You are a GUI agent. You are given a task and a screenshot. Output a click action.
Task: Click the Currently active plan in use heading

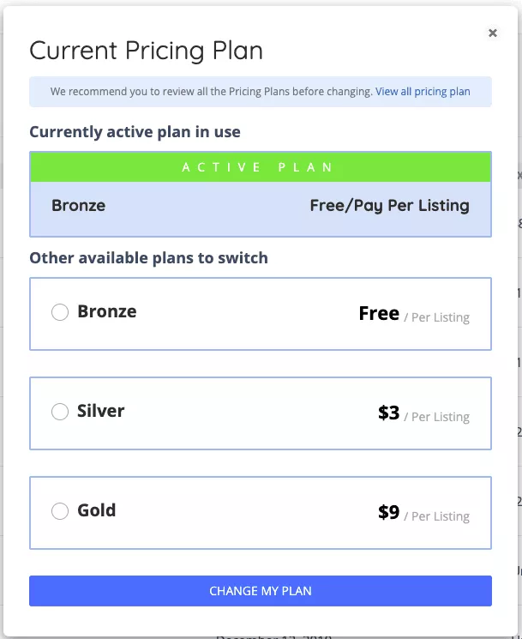135,132
